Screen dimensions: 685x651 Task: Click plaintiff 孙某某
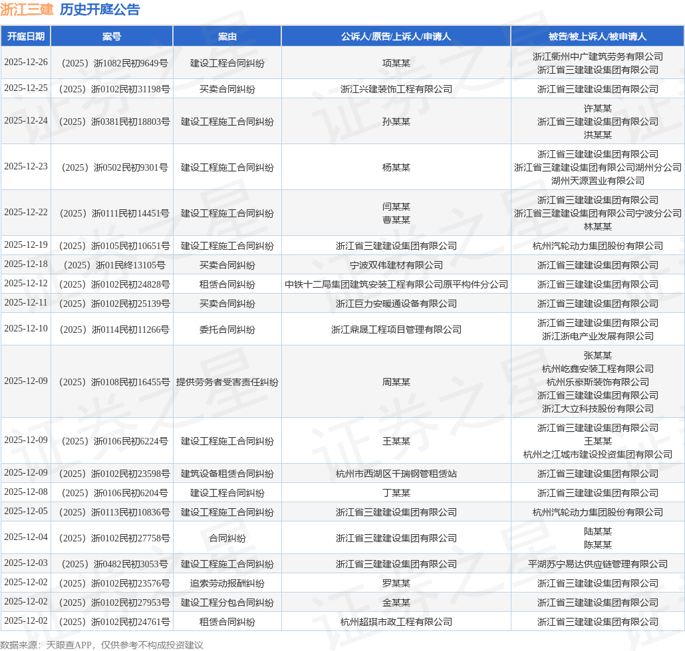point(396,122)
